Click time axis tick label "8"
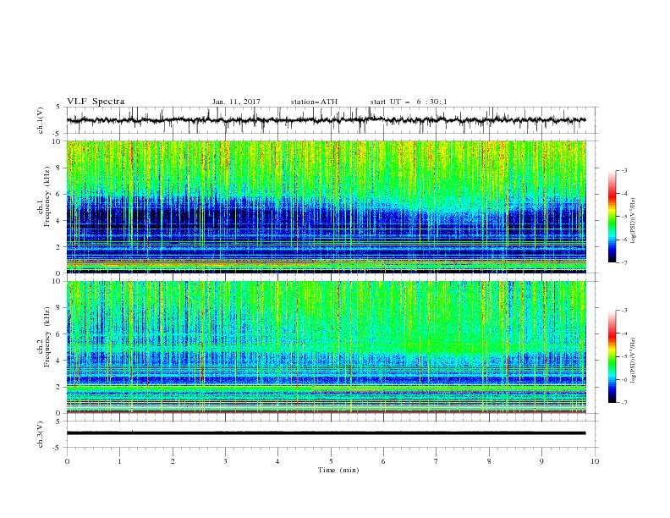Viewport: 670px width, 518px height. 489,461
